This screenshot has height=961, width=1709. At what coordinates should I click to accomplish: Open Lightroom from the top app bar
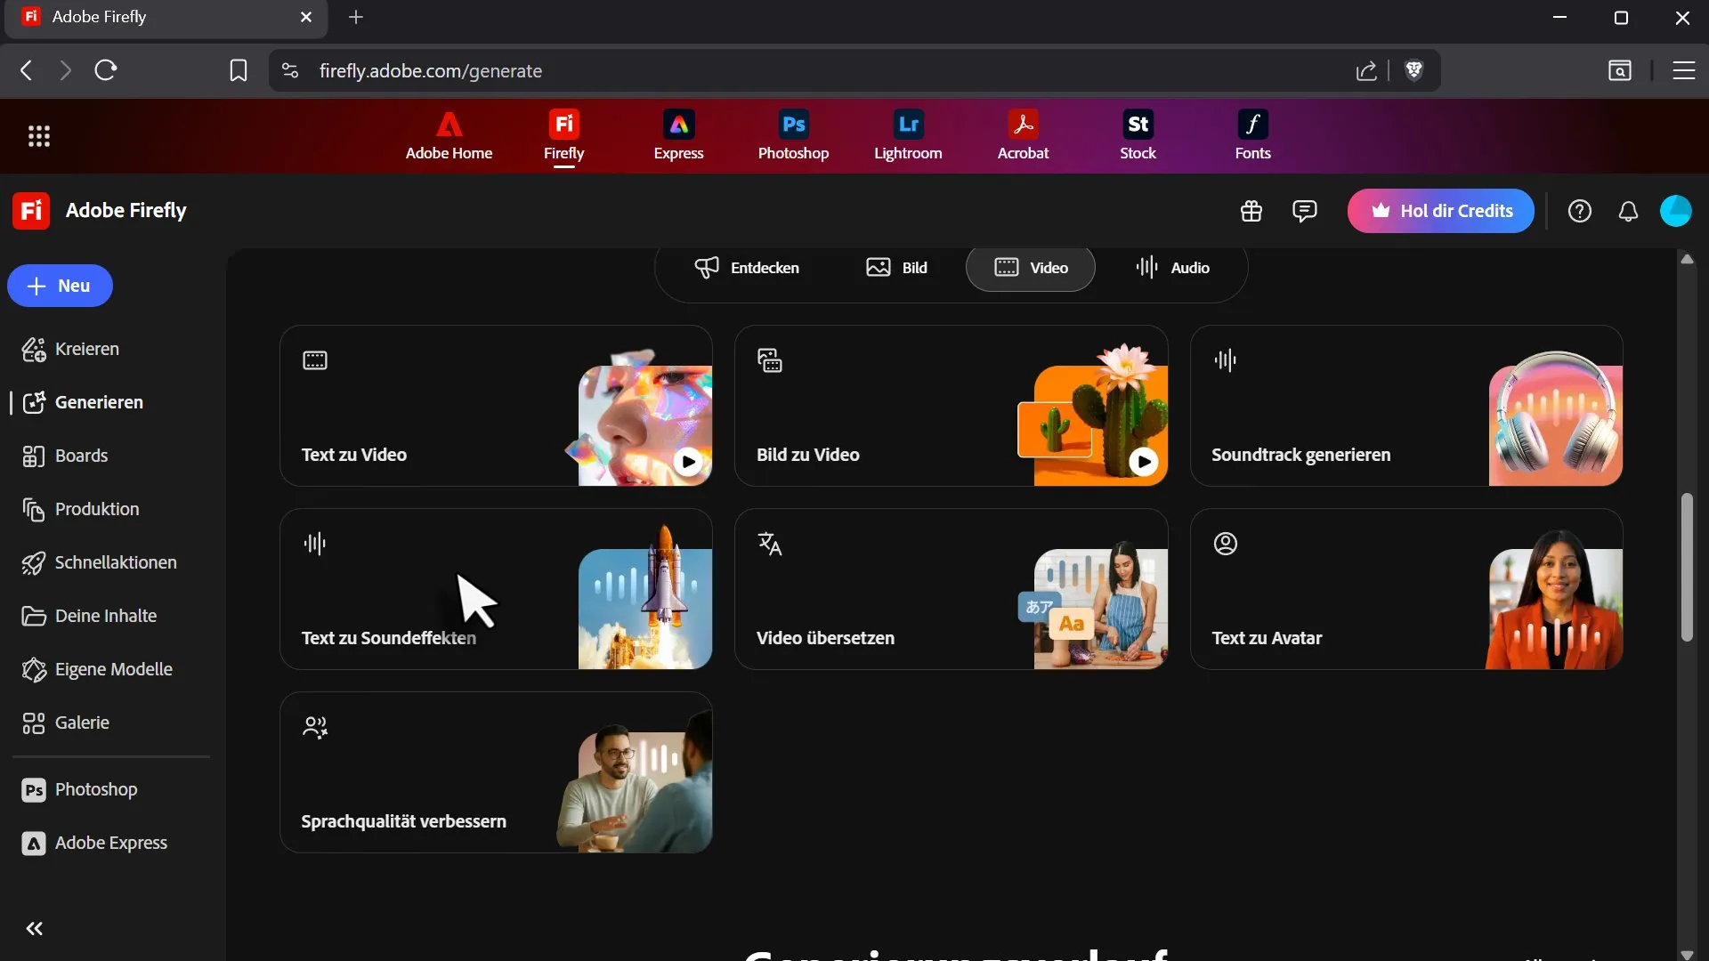[x=908, y=135]
